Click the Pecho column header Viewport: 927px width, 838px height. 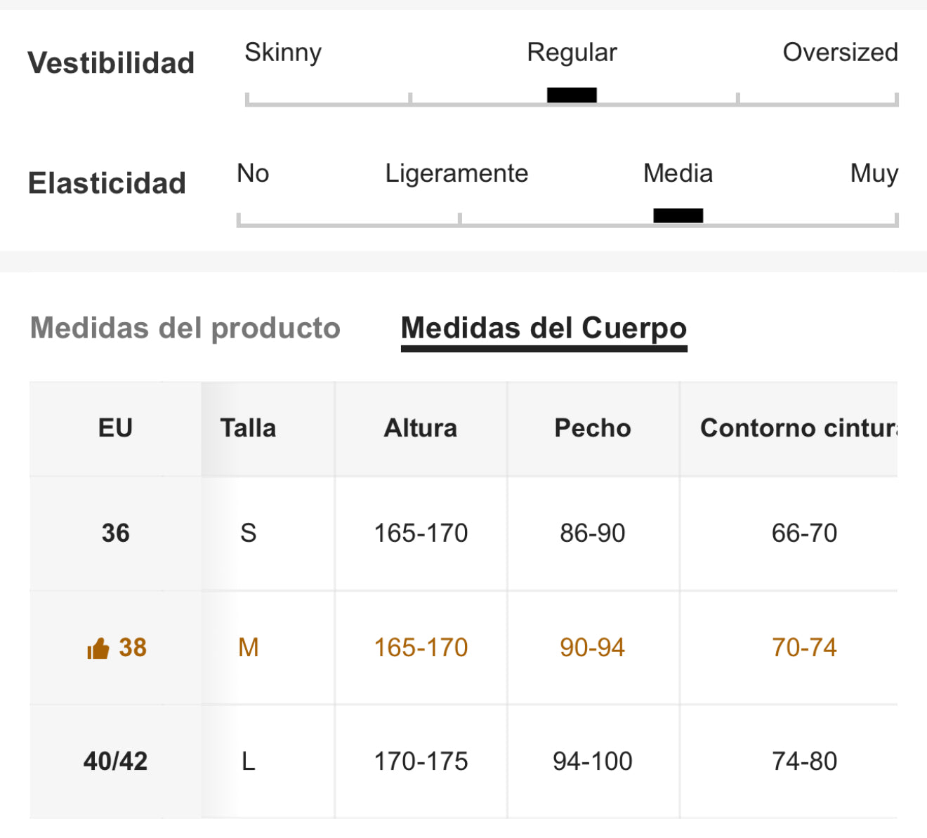click(593, 428)
